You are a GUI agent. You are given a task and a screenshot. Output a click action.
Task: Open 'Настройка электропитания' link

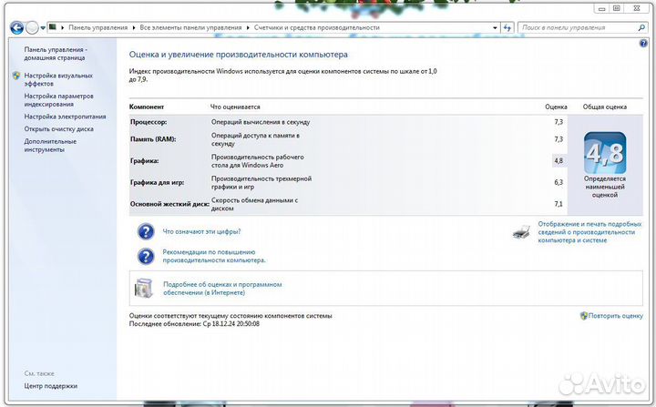coord(65,117)
